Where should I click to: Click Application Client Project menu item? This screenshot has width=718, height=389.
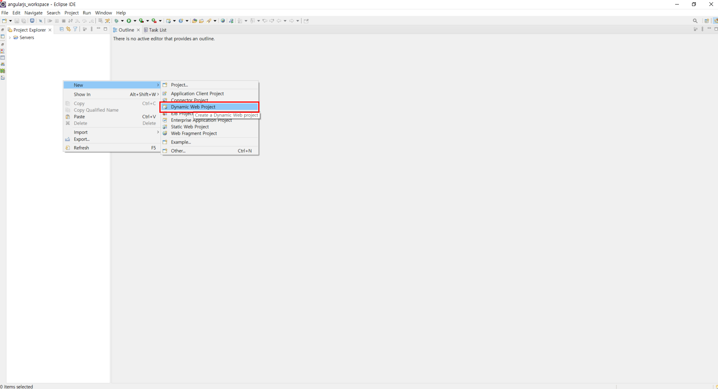tap(210, 94)
